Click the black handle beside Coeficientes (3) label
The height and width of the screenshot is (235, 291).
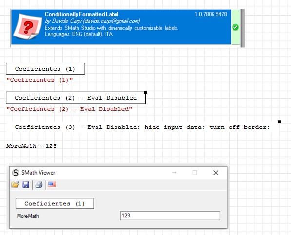coord(279,122)
